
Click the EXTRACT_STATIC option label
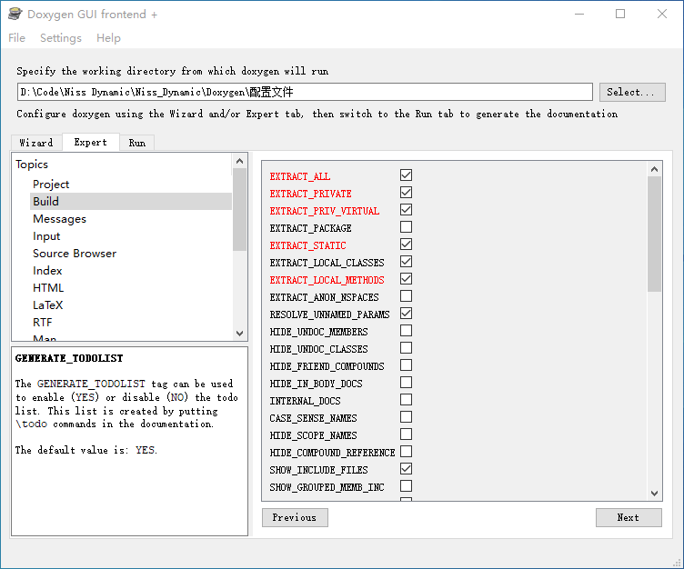pyautogui.click(x=308, y=245)
